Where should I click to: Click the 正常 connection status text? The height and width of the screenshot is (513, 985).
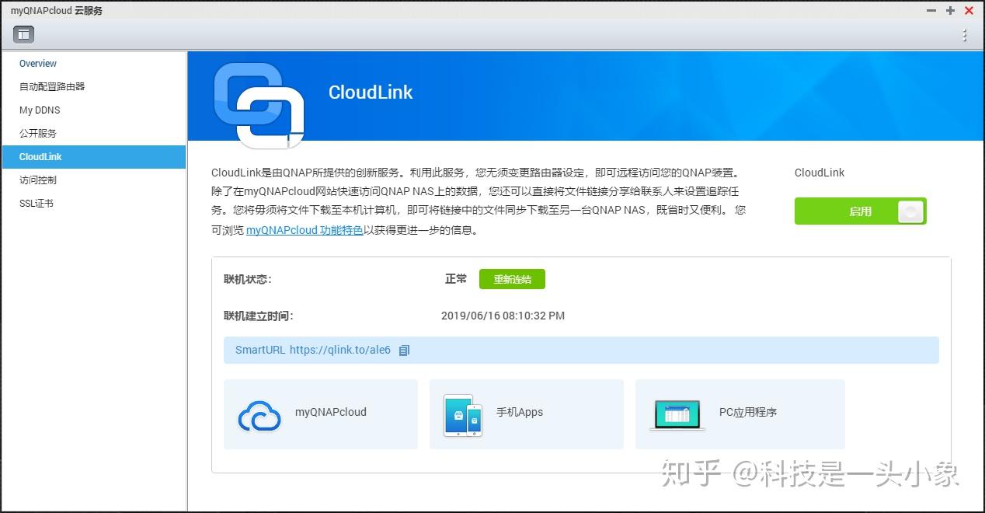click(x=456, y=278)
